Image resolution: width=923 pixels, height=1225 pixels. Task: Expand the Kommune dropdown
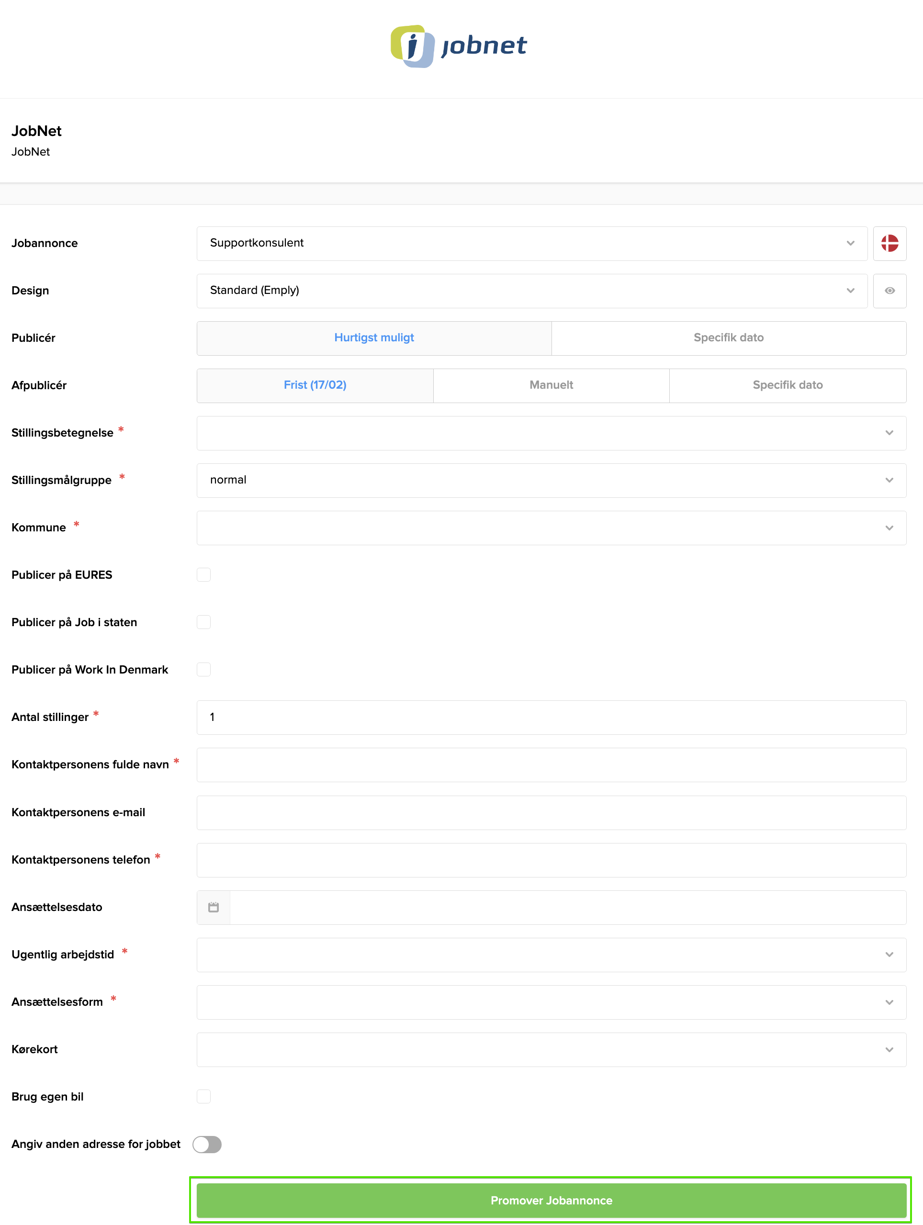(x=552, y=528)
